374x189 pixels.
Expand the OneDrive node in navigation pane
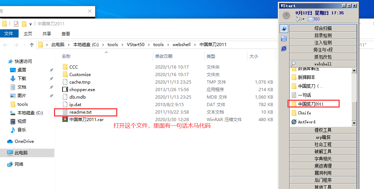click(x=4, y=141)
